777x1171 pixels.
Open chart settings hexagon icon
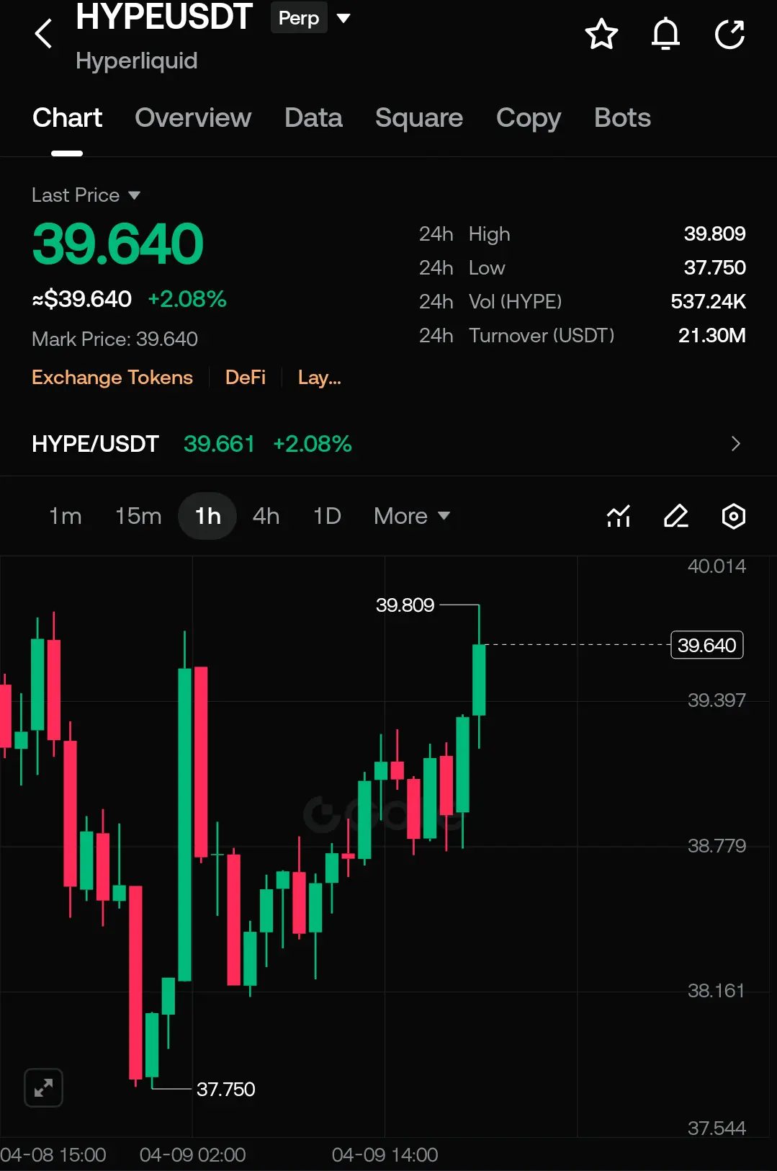[733, 516]
